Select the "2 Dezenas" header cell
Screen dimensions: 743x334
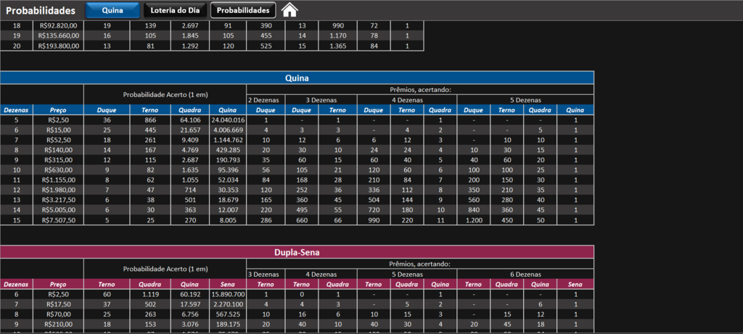[x=266, y=100]
